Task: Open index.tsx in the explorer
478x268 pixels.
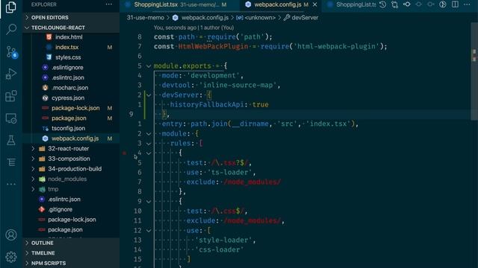Action: pyautogui.click(x=66, y=47)
